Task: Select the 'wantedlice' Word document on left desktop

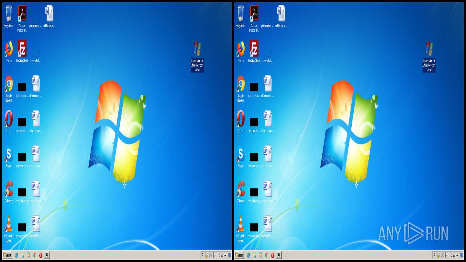Action: click(x=36, y=226)
